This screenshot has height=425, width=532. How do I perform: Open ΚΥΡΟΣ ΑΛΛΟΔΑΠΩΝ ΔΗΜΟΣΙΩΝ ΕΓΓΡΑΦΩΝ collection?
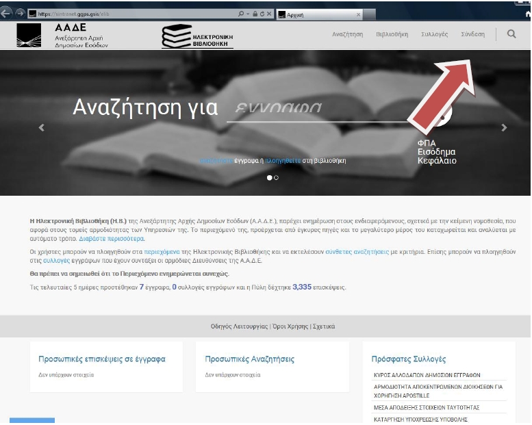427,375
